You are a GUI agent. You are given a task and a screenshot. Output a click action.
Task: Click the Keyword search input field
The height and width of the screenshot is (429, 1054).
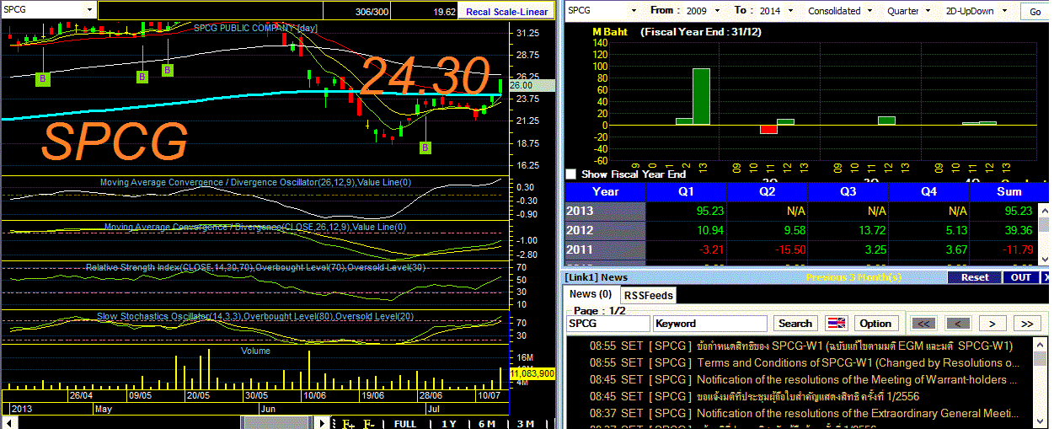tap(710, 323)
